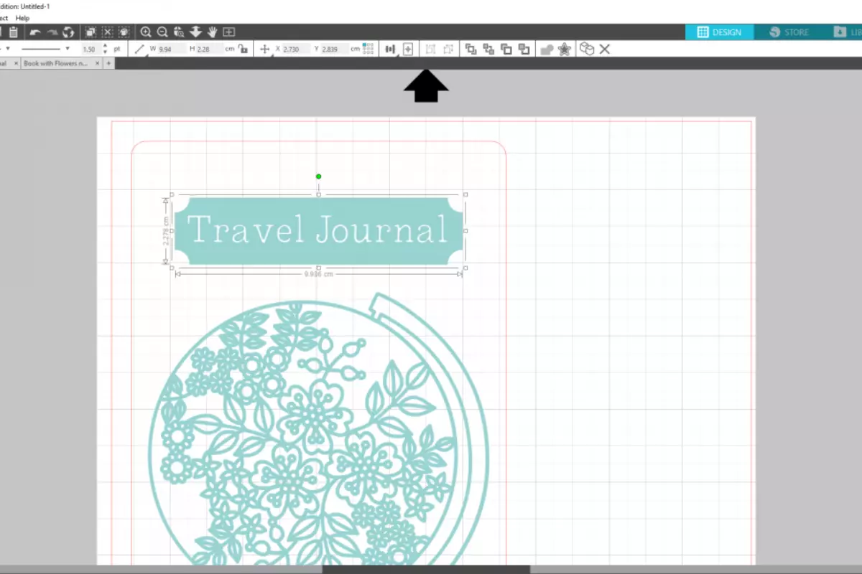The width and height of the screenshot is (862, 574).
Task: Click the Select by Color icon
Action: tap(124, 32)
